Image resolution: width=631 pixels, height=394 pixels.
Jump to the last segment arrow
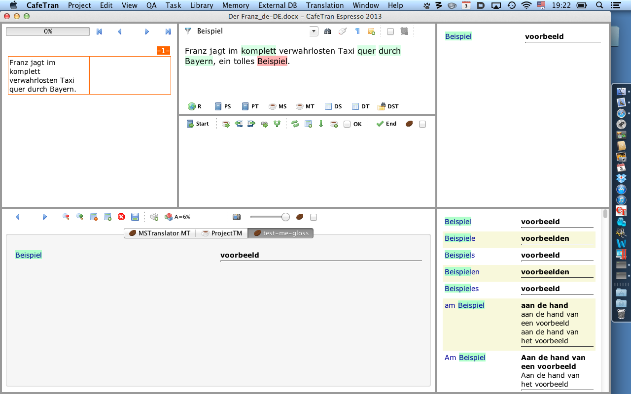168,32
